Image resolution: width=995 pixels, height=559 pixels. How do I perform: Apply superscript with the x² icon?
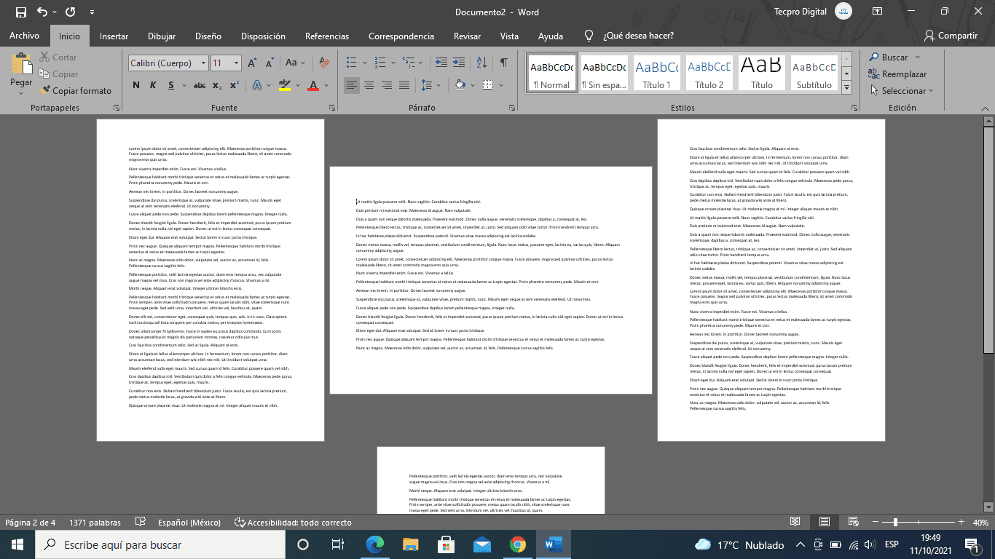(234, 85)
